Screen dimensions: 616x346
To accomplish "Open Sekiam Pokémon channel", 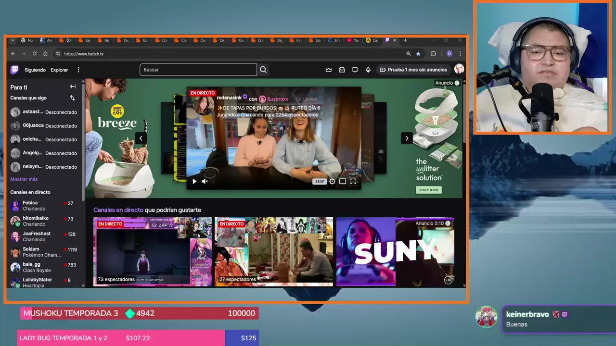I will coord(44,252).
